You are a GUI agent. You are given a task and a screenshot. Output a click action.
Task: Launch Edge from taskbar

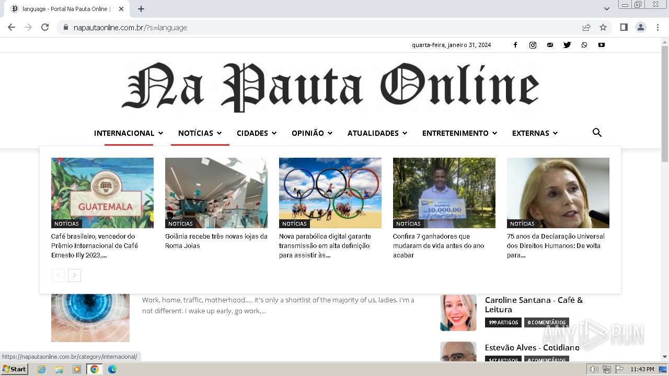coord(112,369)
